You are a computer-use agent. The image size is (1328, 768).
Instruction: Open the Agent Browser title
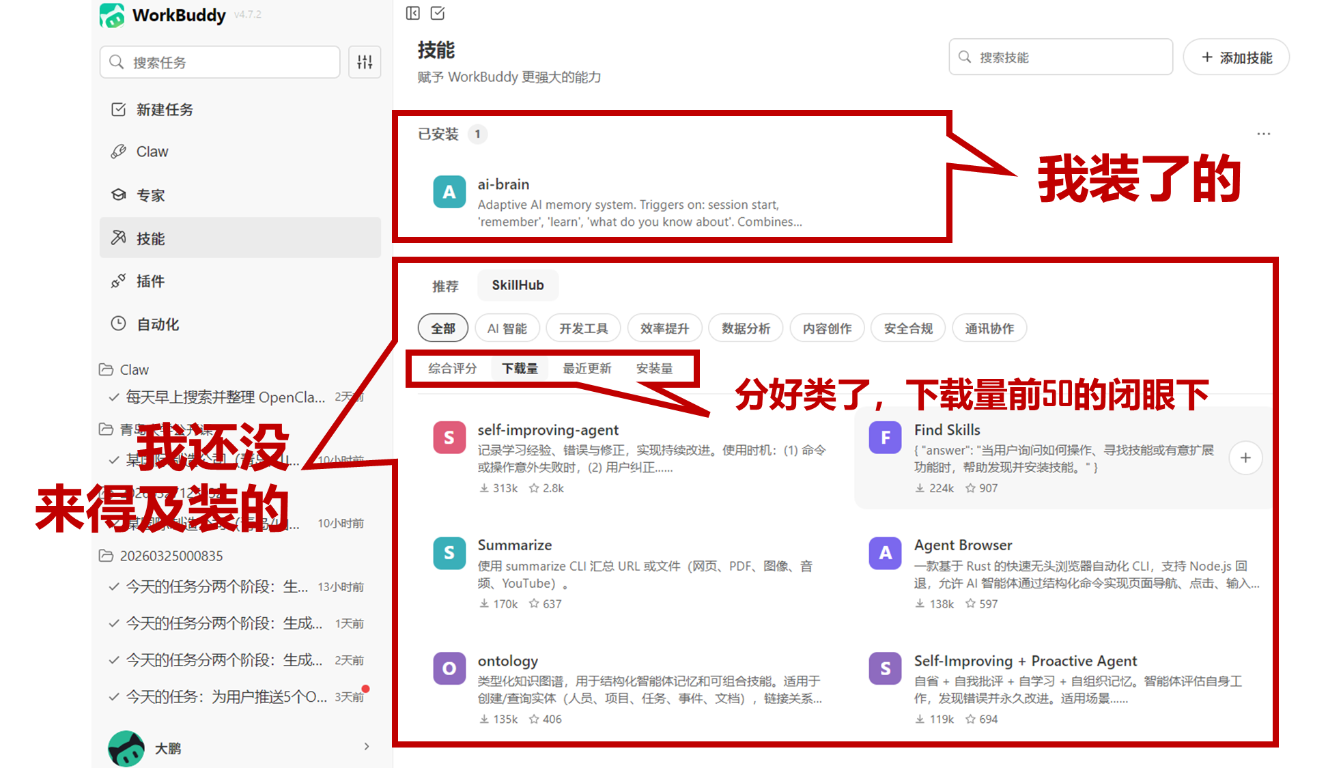(x=963, y=545)
